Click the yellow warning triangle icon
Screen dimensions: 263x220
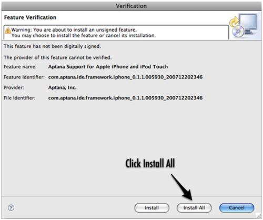(x=8, y=31)
